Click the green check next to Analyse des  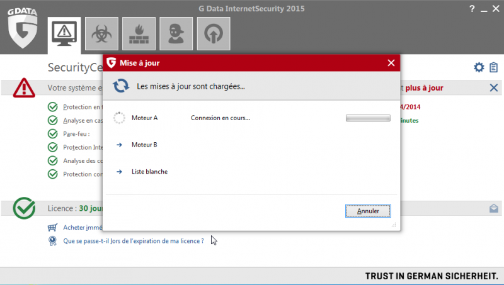click(53, 160)
